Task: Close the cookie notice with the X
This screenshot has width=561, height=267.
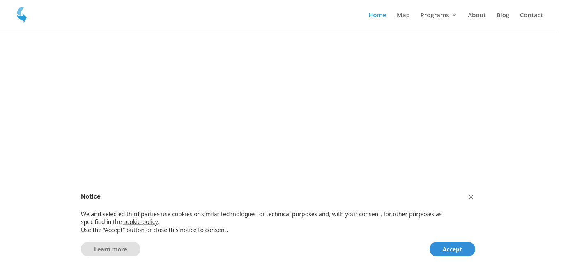Action: [471, 197]
